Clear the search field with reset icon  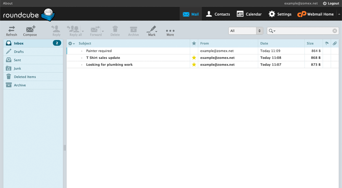point(335,31)
